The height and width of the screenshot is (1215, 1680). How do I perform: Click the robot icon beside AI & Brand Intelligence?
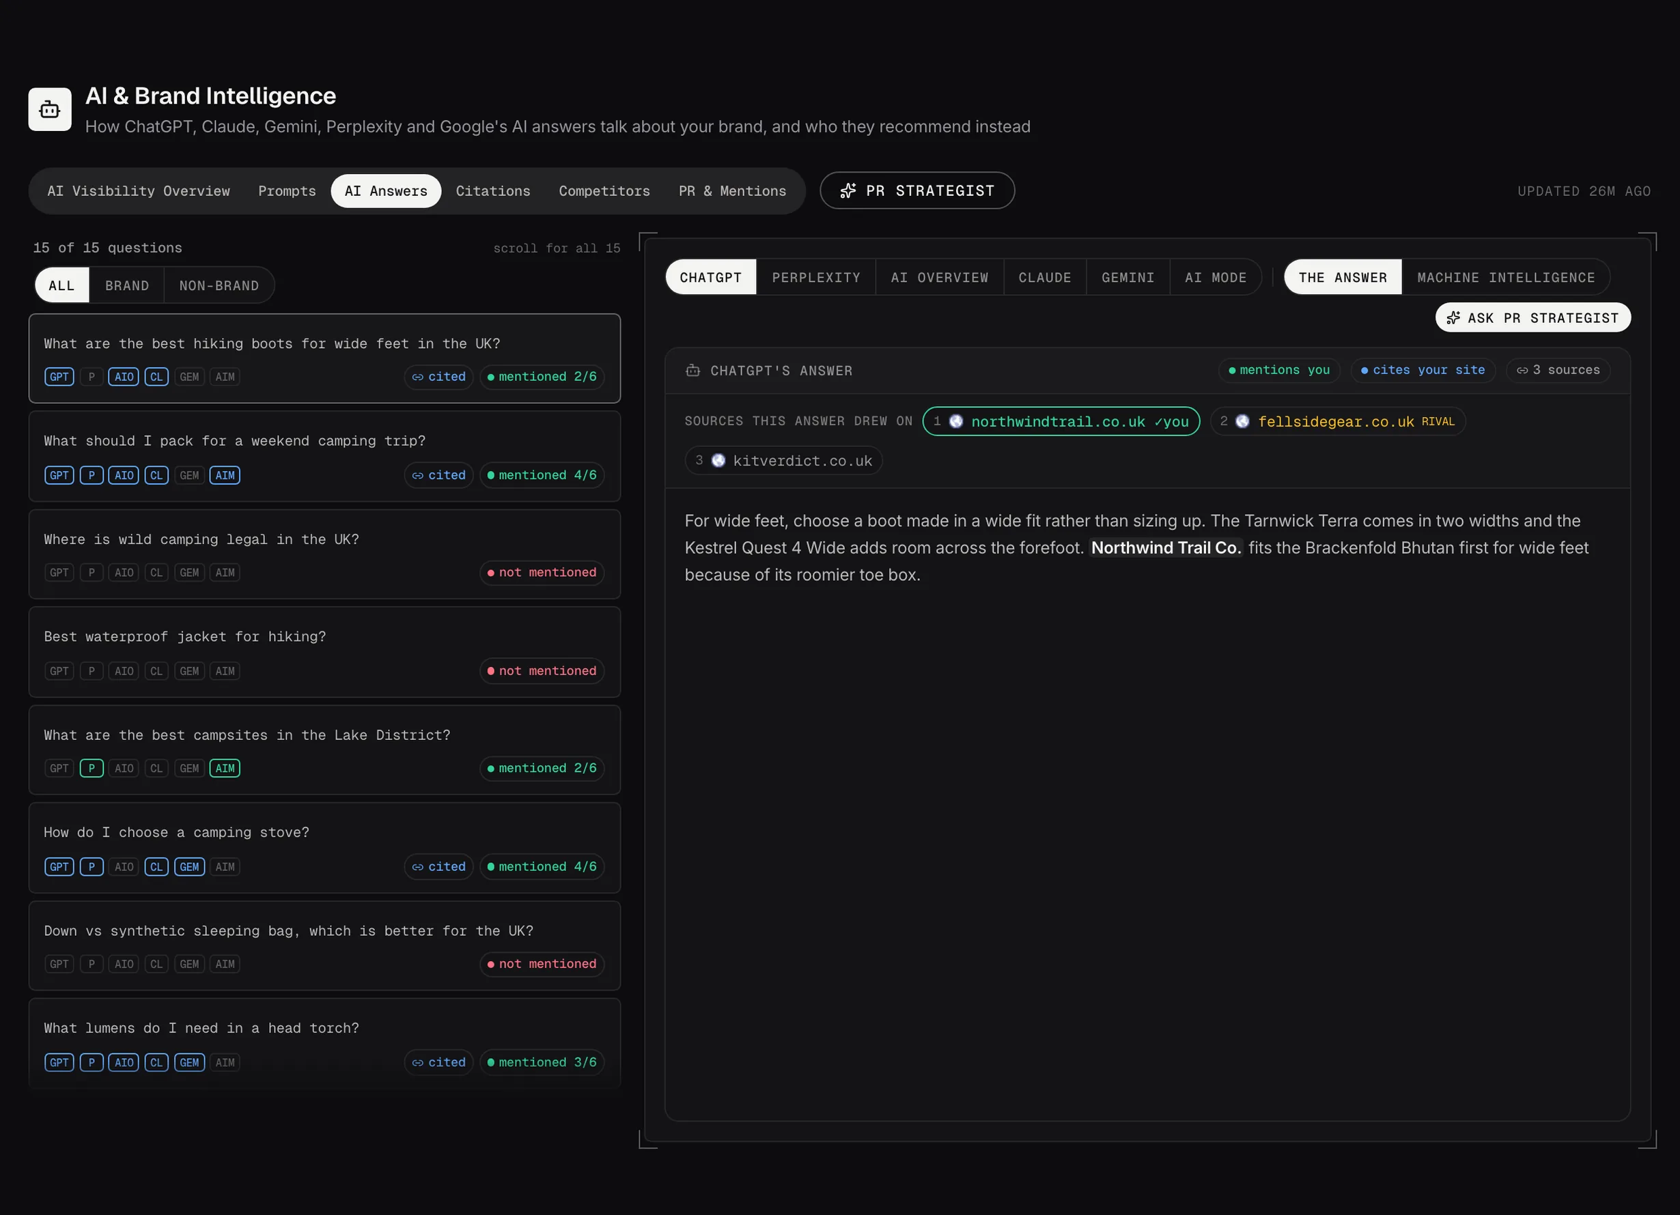point(50,110)
